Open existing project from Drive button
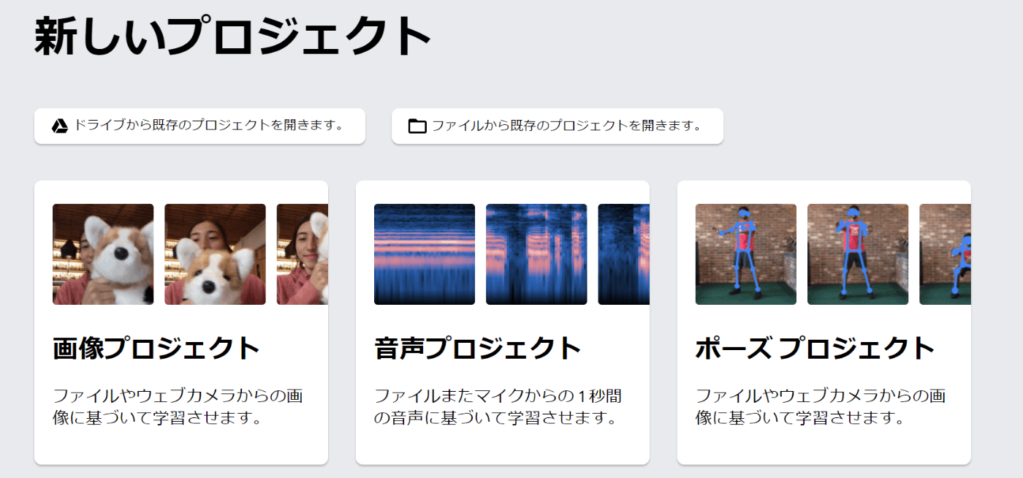The image size is (1023, 478). tap(199, 126)
